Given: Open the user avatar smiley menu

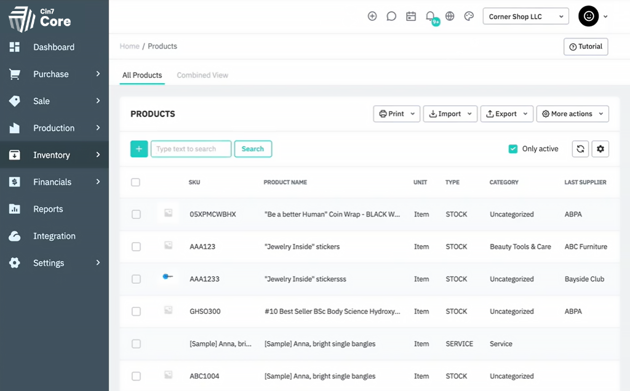Looking at the screenshot, I should coord(589,16).
